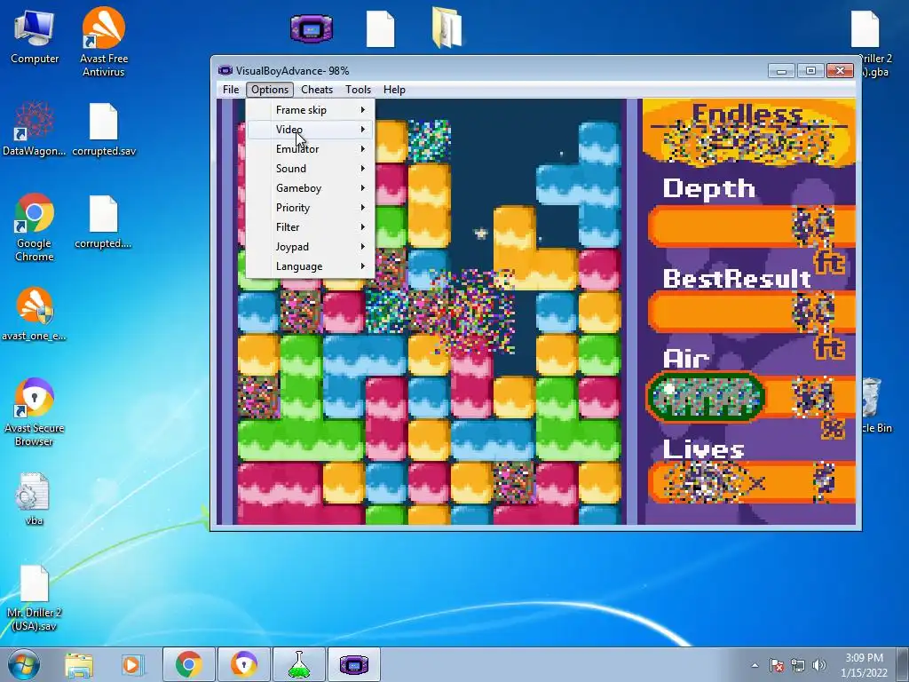Click the Windows Start orb

24,664
